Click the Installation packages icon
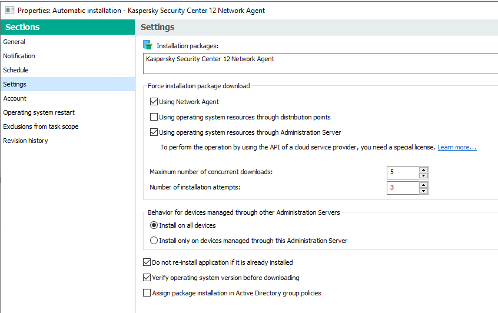The height and width of the screenshot is (313, 498). pos(148,45)
